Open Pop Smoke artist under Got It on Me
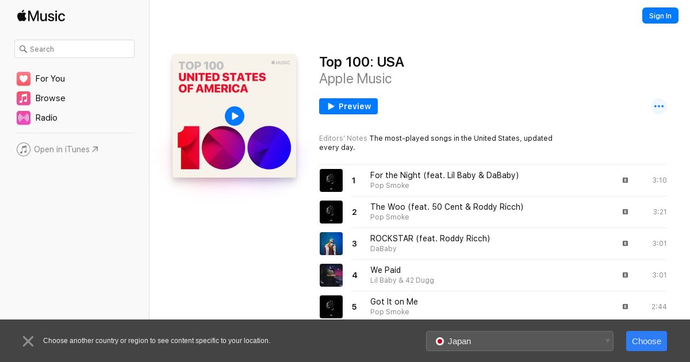Screen dimensions: 690x362 (390, 312)
